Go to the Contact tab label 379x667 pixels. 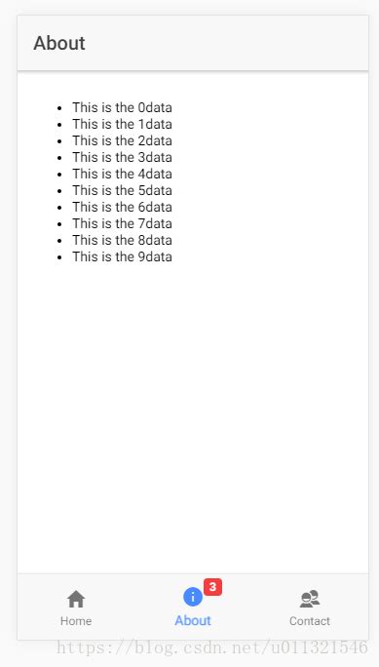tap(310, 621)
